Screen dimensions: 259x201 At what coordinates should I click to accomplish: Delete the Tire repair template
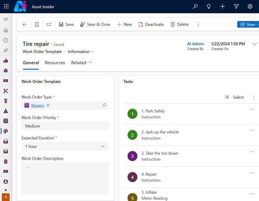click(x=180, y=25)
